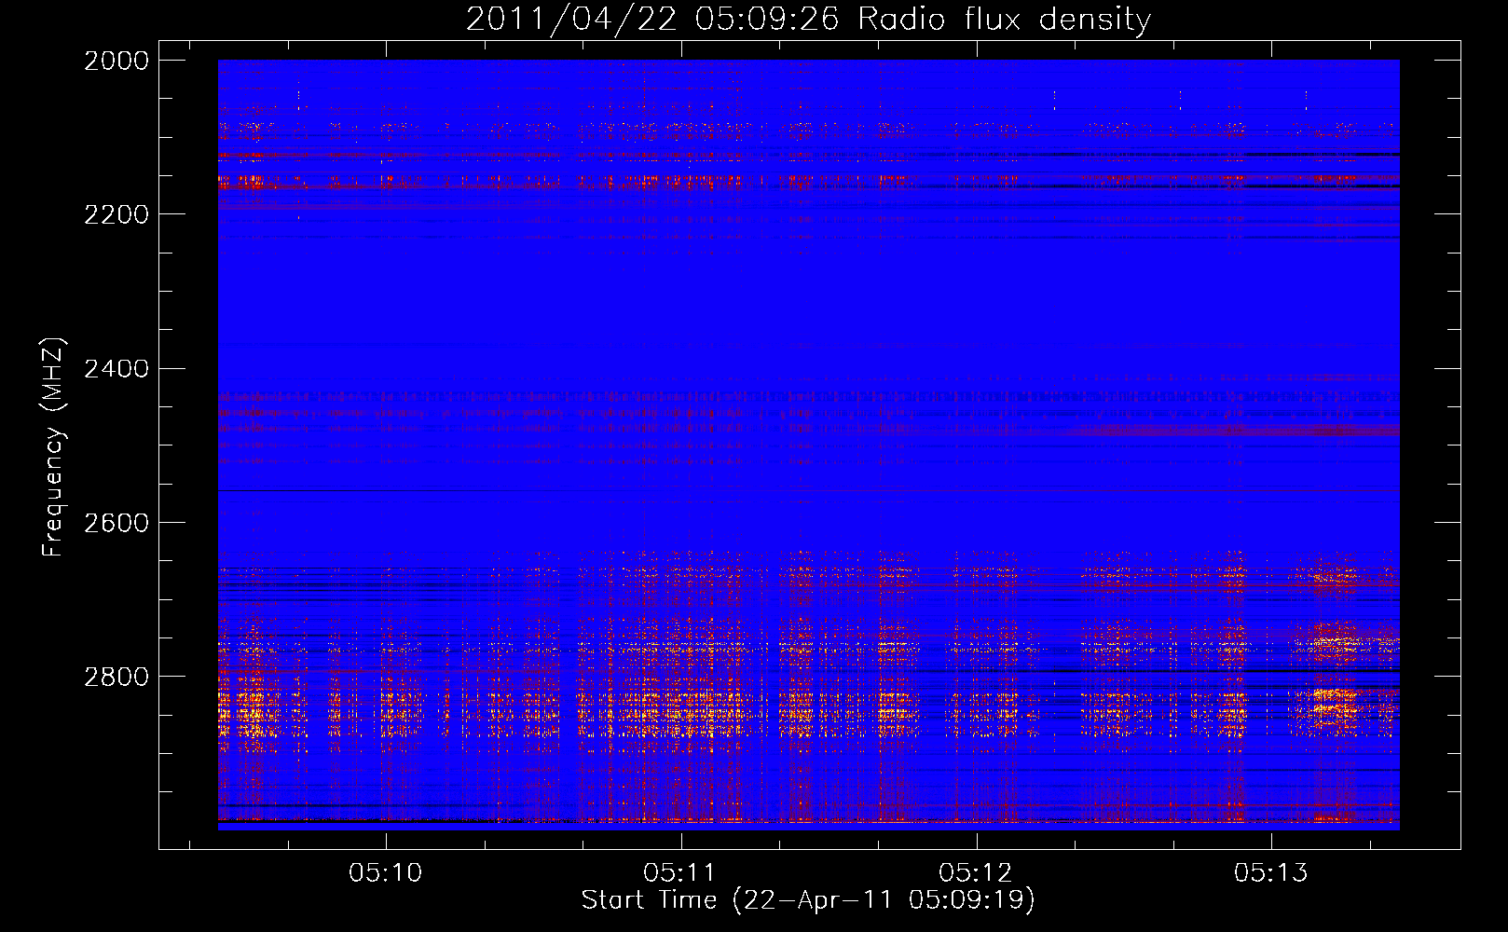Viewport: 1508px width, 932px height.
Task: Select the 2600 frequency tick label
Action: coord(117,523)
